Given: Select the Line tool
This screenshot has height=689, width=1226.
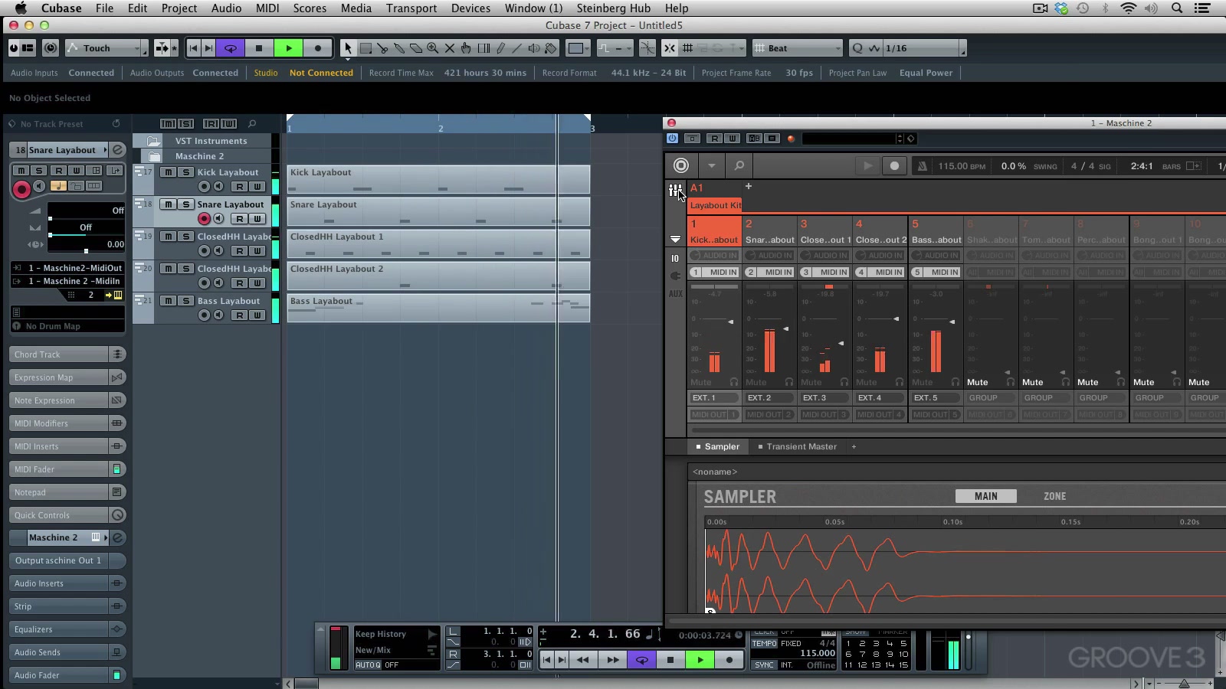Looking at the screenshot, I should (x=517, y=48).
